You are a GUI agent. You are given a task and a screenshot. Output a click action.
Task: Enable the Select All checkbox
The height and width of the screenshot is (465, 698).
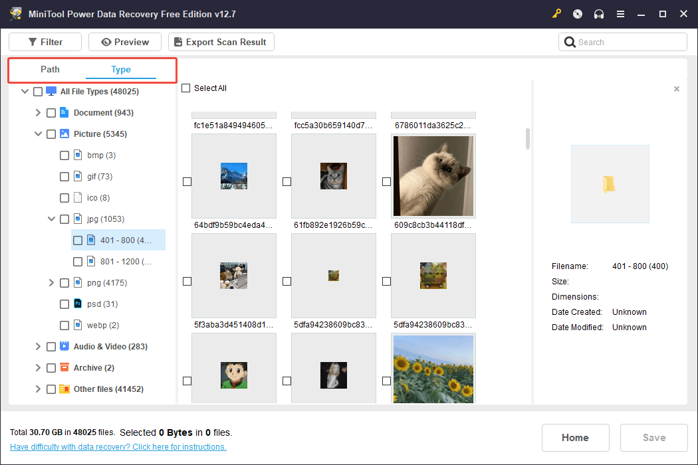point(186,88)
